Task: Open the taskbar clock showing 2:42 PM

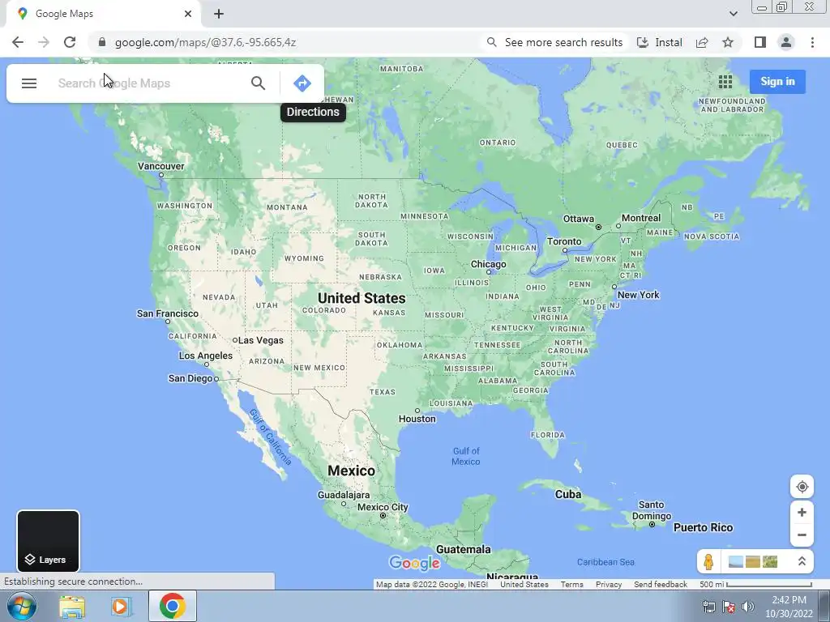Action: coord(789,607)
